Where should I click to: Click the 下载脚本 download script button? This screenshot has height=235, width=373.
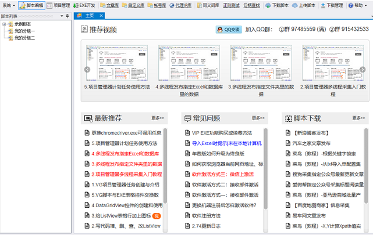(276, 5)
